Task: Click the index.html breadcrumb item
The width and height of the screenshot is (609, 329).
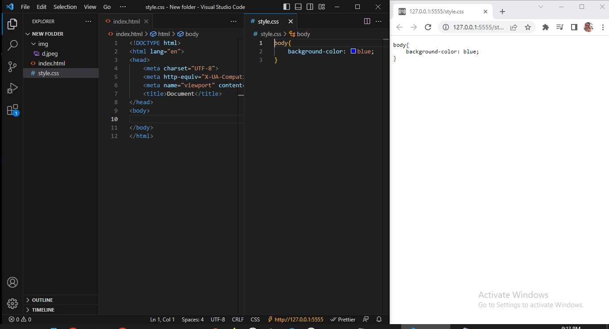Action: coord(125,34)
